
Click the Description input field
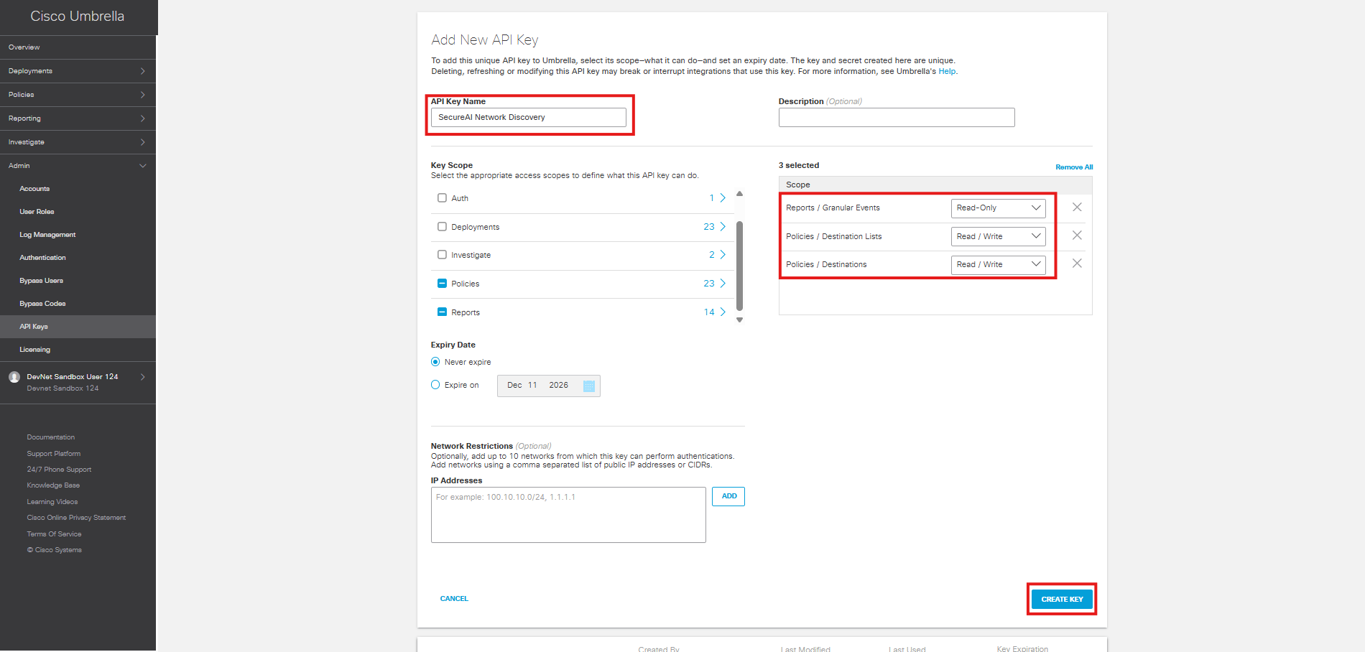click(x=897, y=117)
